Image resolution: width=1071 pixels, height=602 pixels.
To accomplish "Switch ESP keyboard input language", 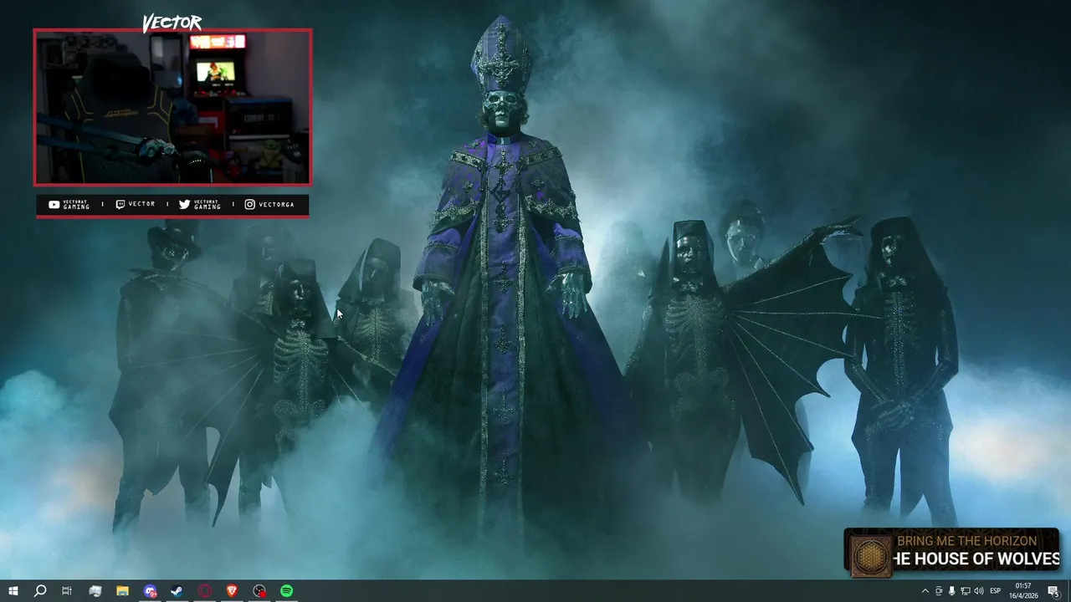I will (996, 591).
